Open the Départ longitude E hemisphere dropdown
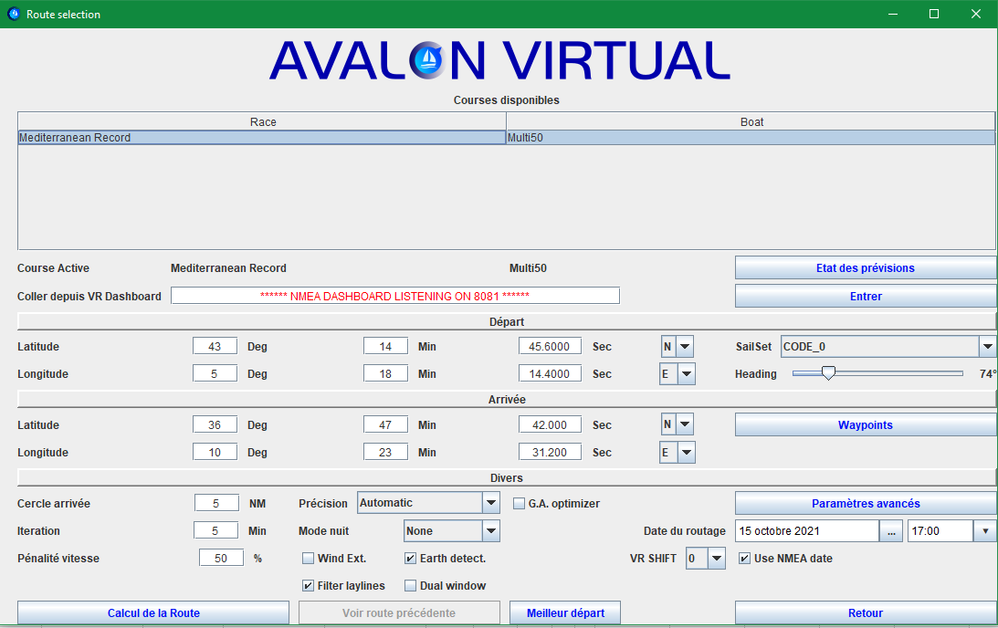998x628 pixels. click(x=686, y=374)
